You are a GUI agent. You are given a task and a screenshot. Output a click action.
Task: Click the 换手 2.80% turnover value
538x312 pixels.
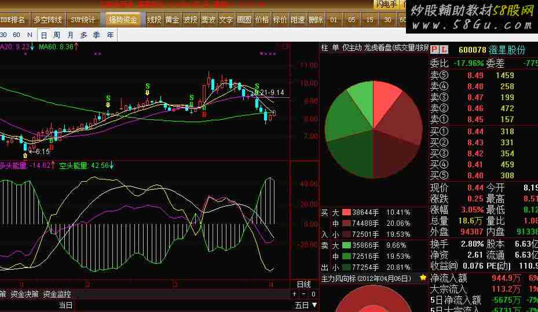pos(473,244)
